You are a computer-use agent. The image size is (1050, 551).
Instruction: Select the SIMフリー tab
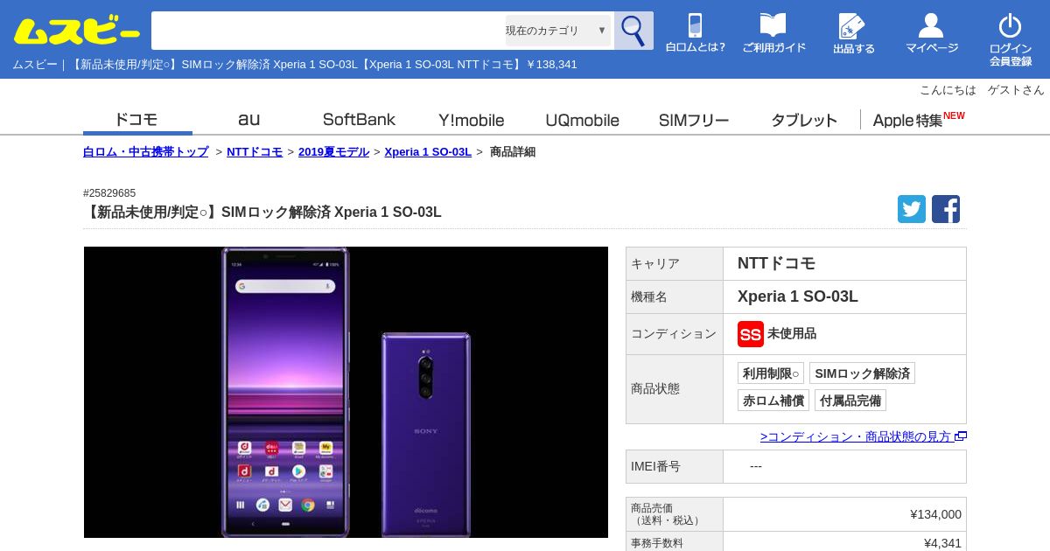(x=694, y=120)
